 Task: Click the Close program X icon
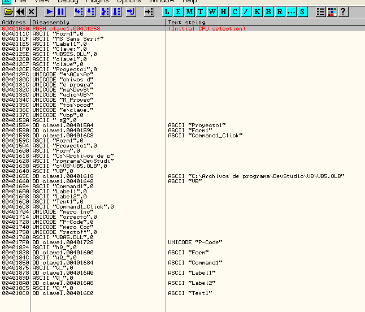coord(31,11)
